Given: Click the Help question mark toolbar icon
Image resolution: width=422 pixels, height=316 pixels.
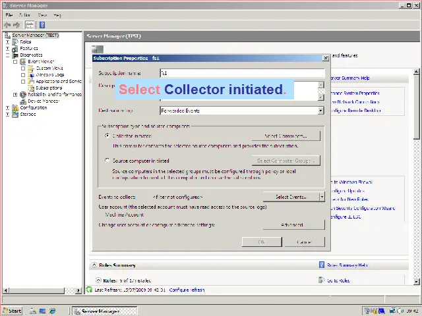Looking at the screenshot, I should coord(42,25).
